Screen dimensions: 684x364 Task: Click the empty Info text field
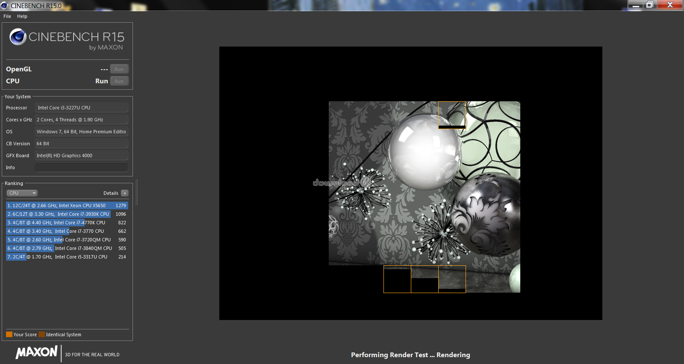click(x=81, y=167)
